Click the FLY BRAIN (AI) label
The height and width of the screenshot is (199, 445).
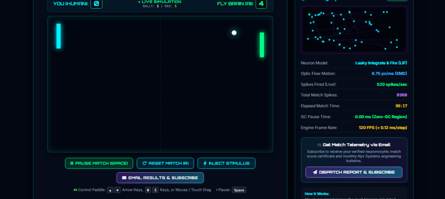(x=235, y=4)
